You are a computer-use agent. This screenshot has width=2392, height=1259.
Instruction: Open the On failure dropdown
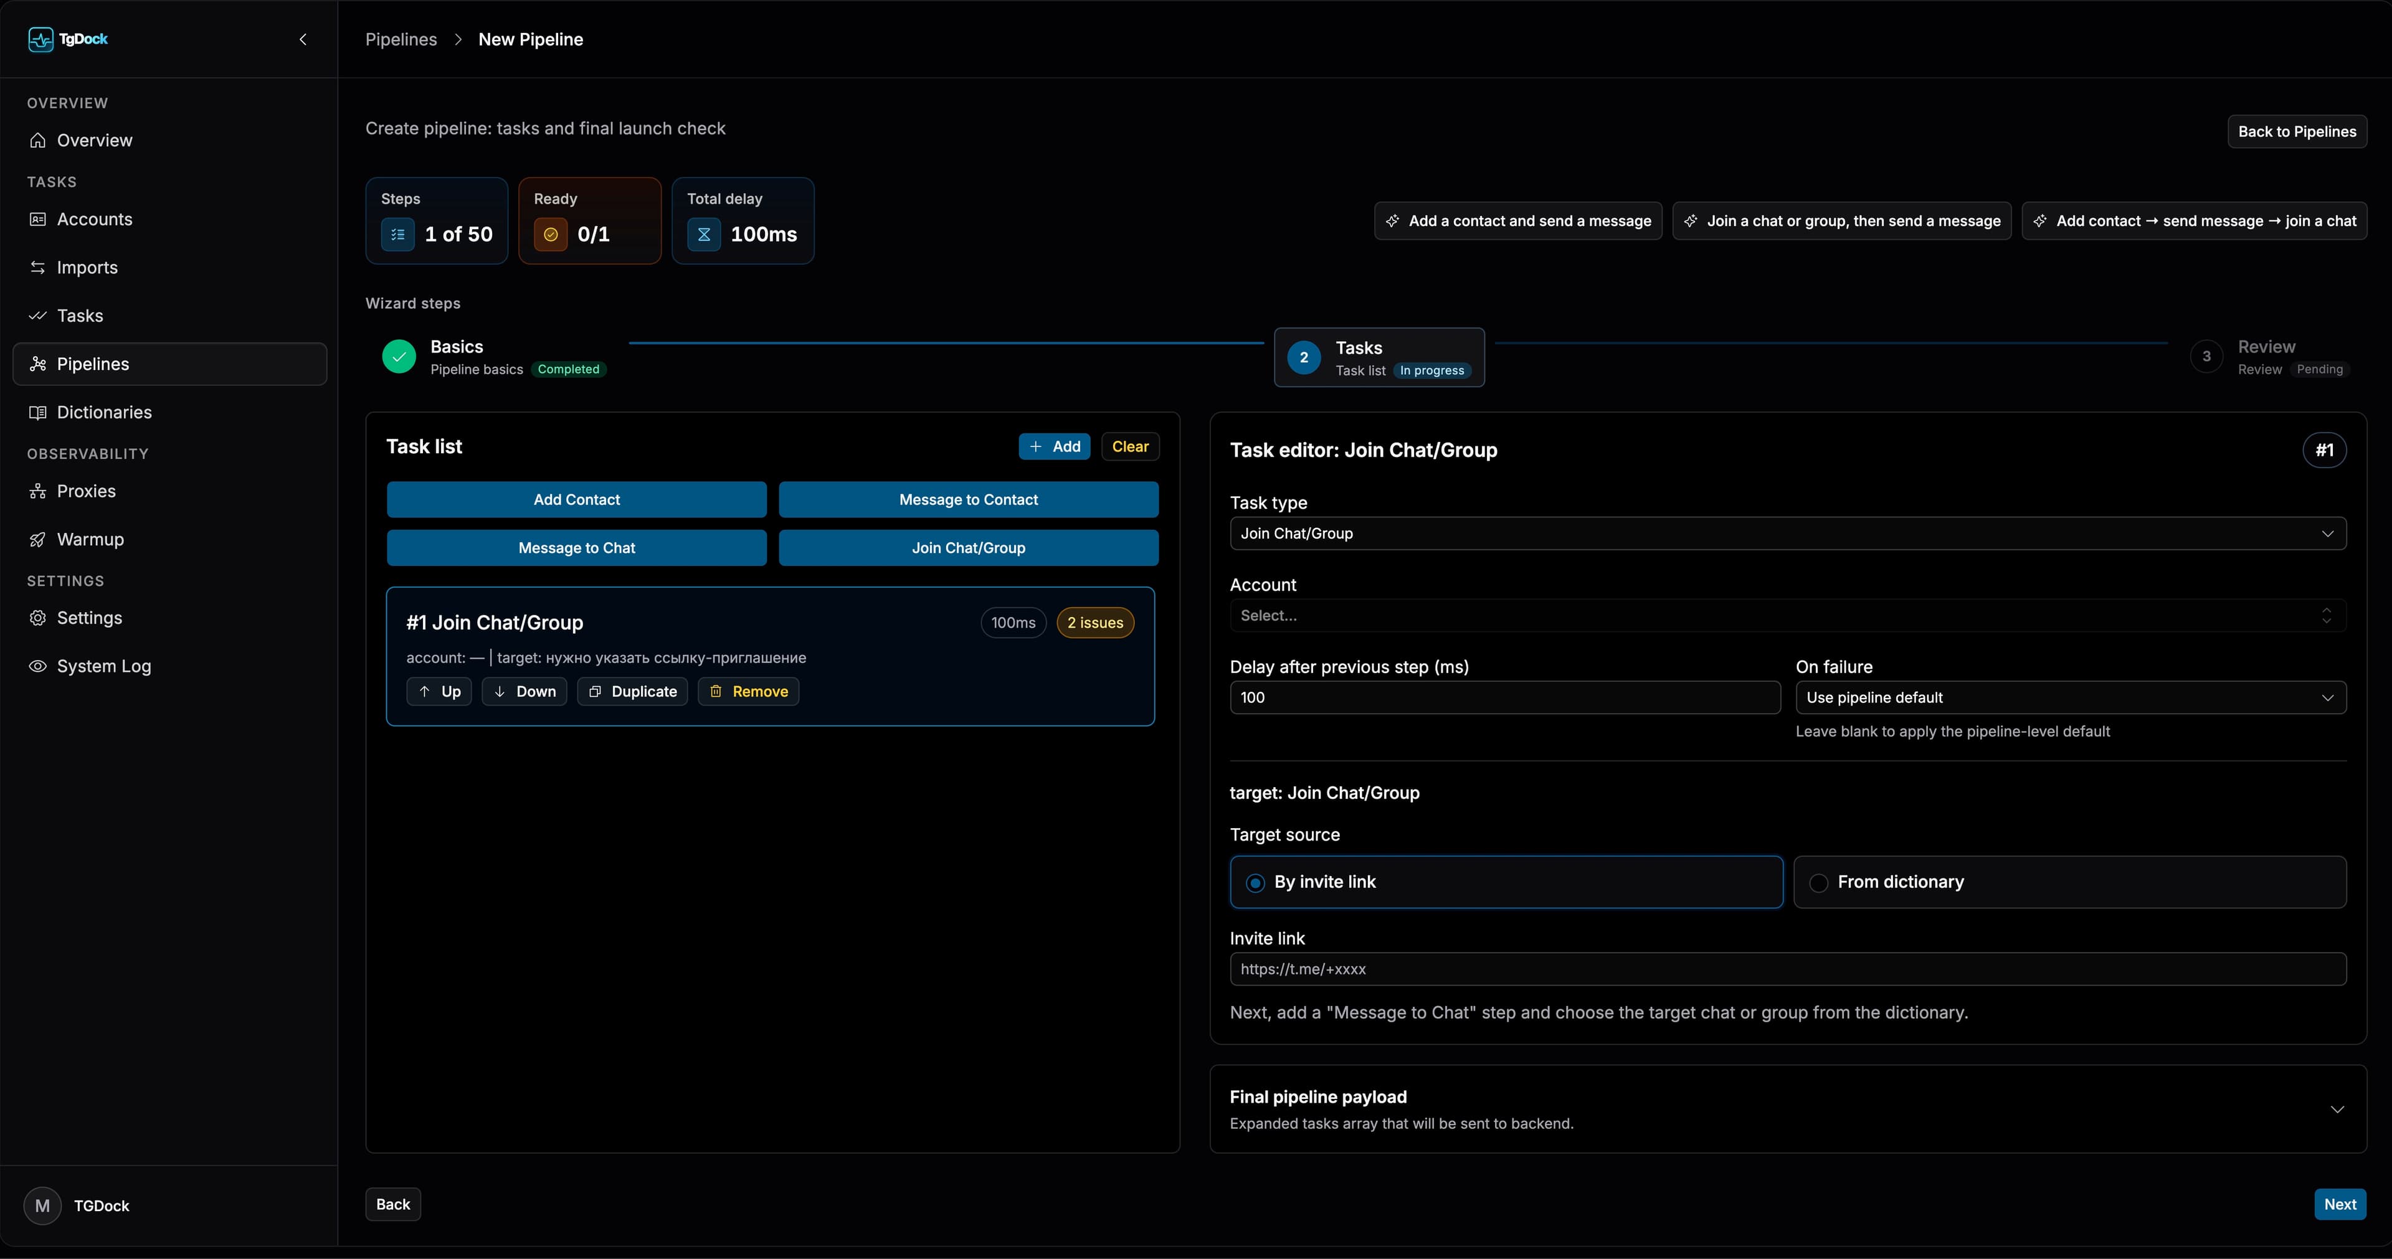point(2071,697)
